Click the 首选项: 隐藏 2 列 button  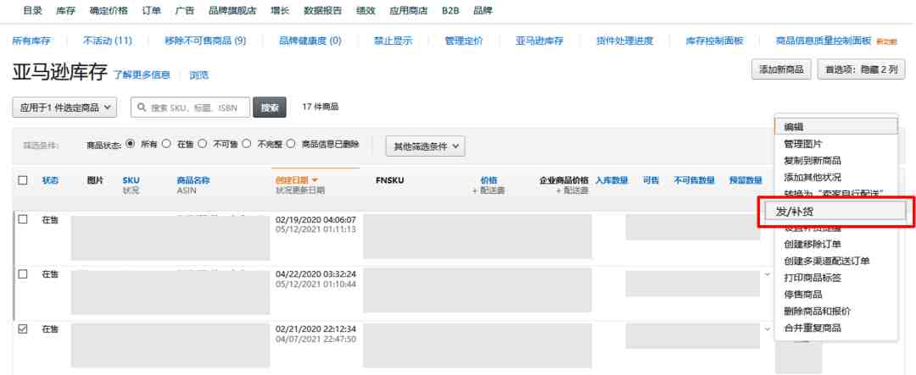pyautogui.click(x=862, y=69)
